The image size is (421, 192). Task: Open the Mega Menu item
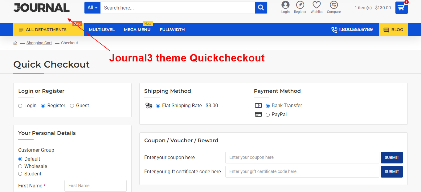tap(137, 30)
